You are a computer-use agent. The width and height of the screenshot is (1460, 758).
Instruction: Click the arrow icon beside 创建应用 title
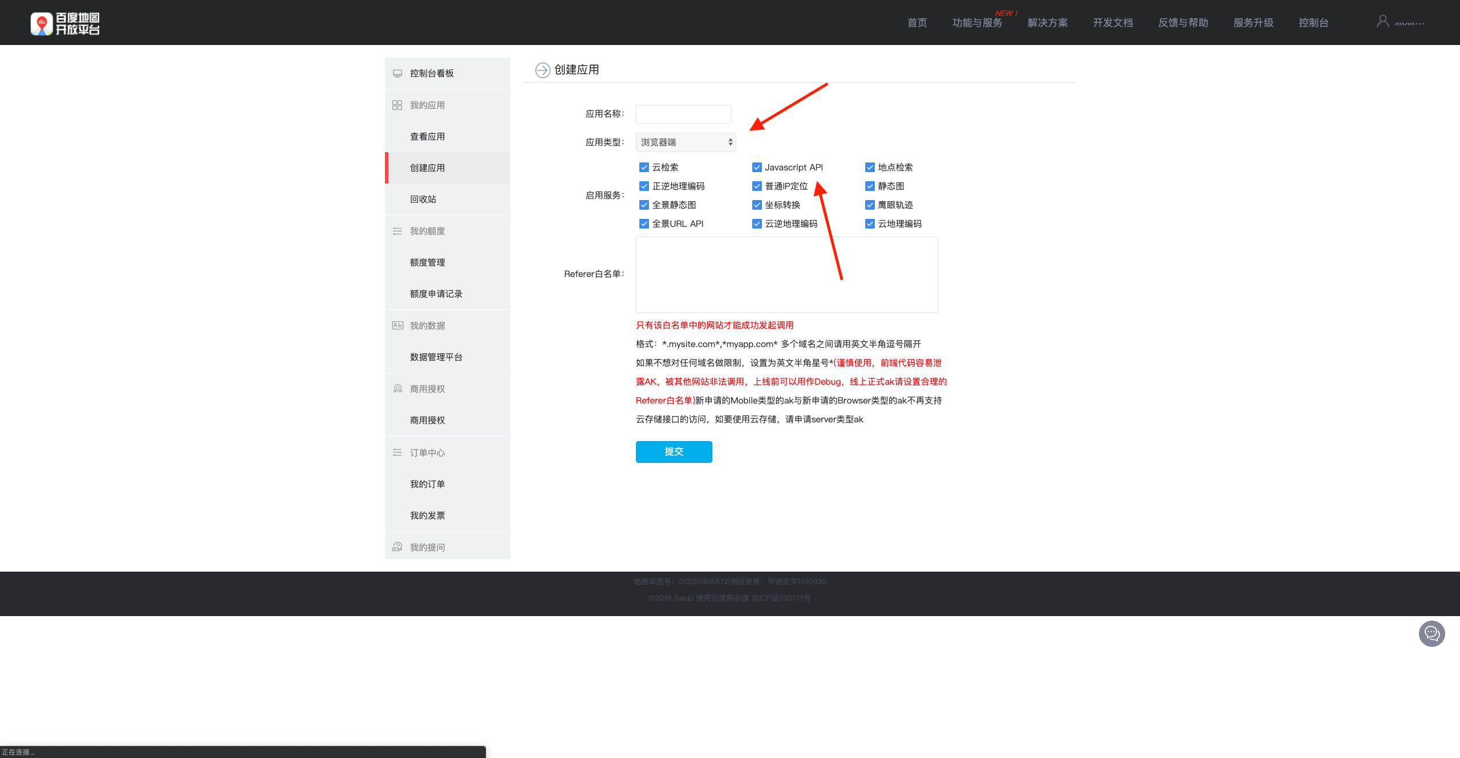point(542,70)
